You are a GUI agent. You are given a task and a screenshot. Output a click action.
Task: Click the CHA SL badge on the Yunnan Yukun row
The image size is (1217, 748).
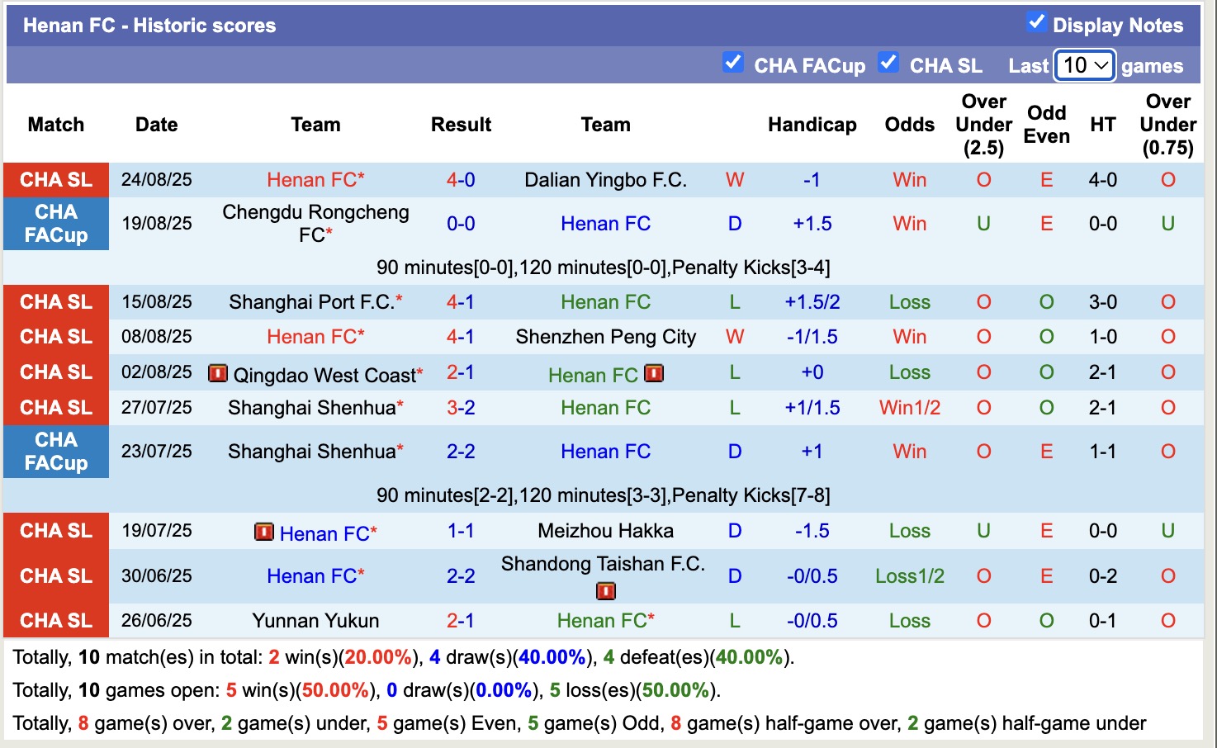(x=55, y=620)
